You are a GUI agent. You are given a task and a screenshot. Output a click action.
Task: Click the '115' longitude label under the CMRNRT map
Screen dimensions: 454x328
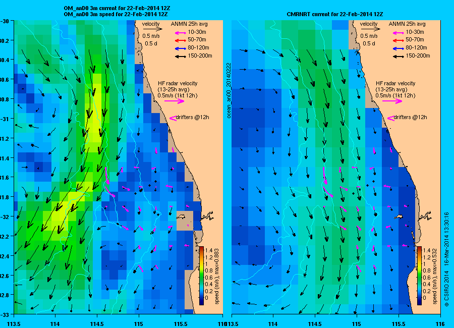(357, 324)
